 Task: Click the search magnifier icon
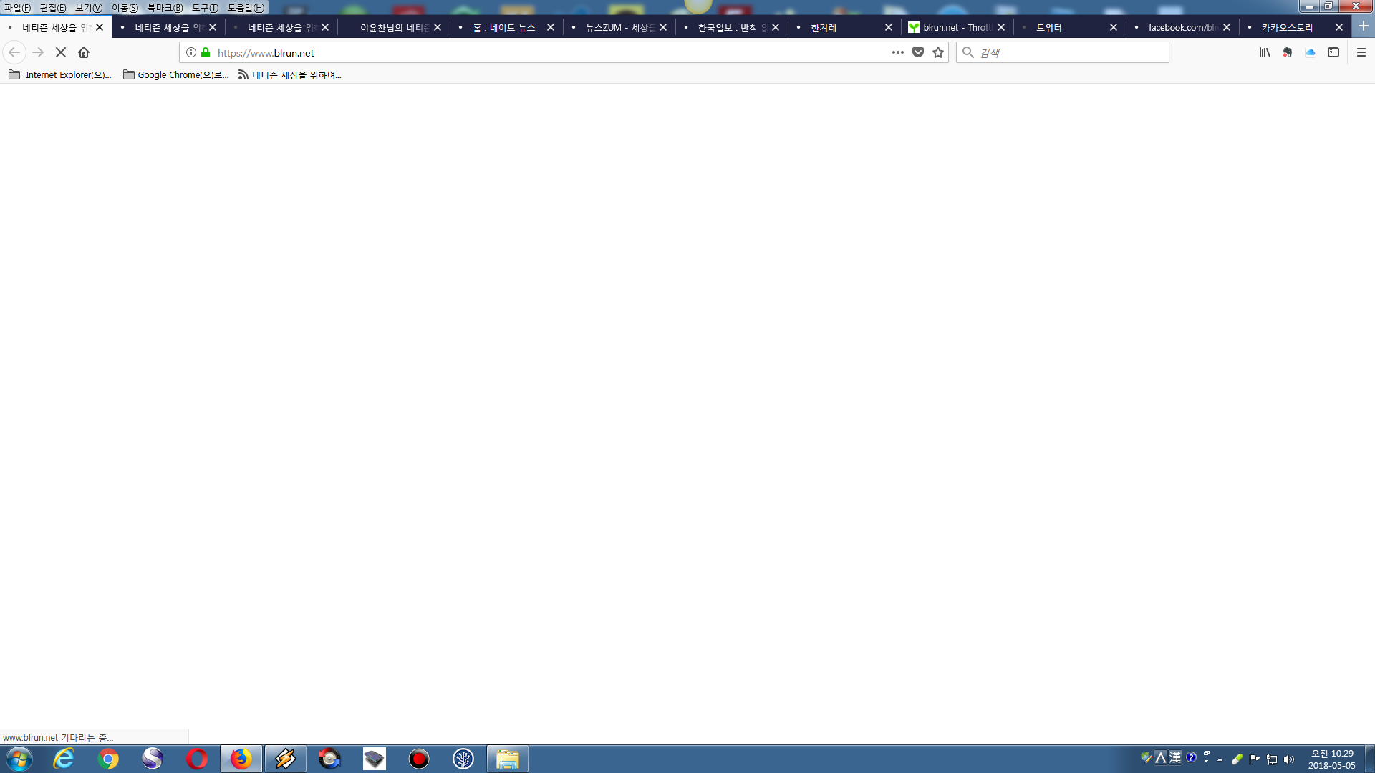968,52
